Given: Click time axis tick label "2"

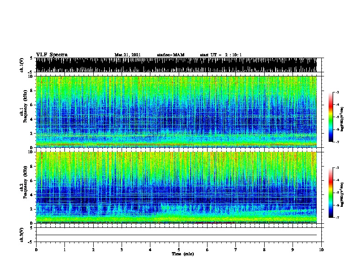Looking at the screenshot, I should pos(93,250).
